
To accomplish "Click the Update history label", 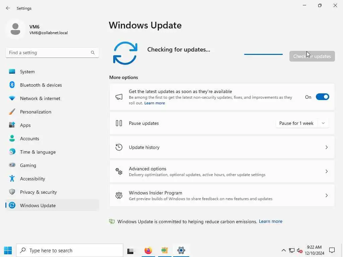I will 144,147.
